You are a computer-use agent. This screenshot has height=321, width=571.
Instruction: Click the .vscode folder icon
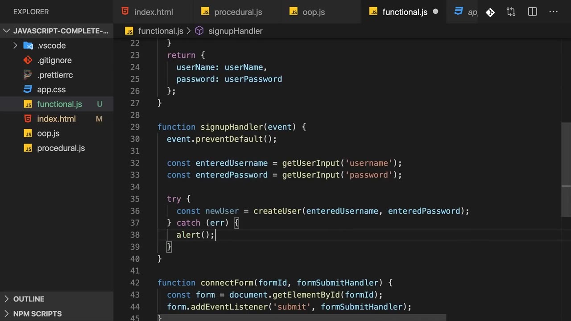[x=28, y=45]
